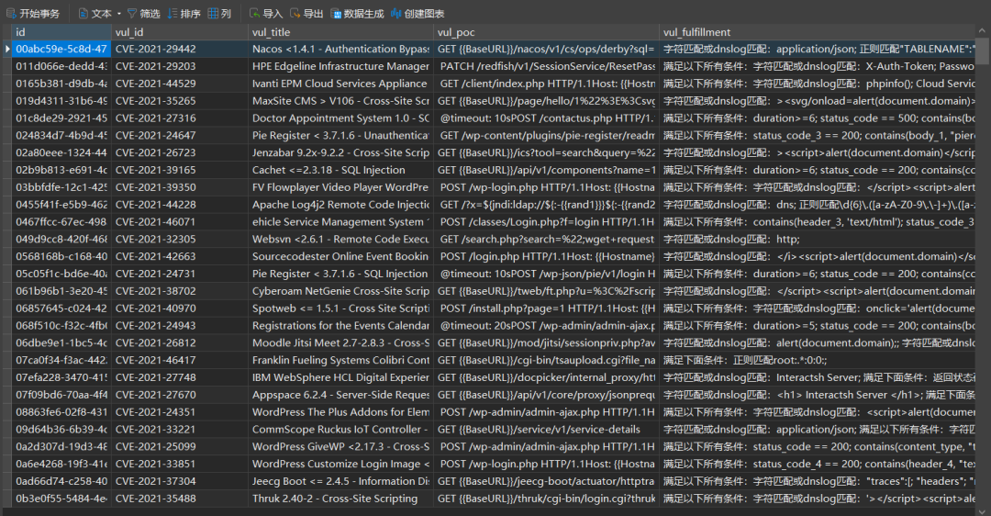
Task: Click the 导出 export button
Action: coord(306,13)
